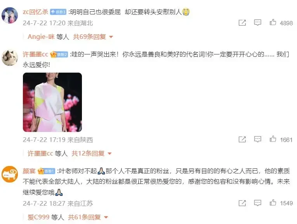Share the 许墨墨cc comment
297x224 pixels.
click(x=242, y=139)
